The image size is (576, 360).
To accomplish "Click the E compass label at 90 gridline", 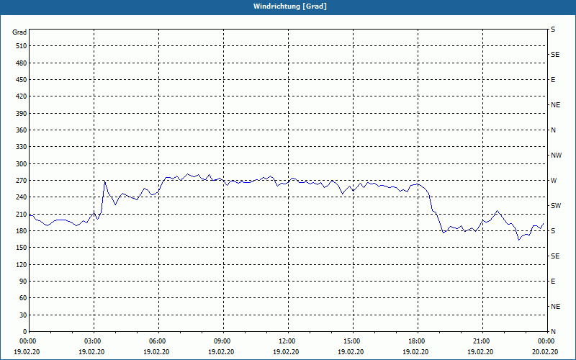I will tap(553, 282).
